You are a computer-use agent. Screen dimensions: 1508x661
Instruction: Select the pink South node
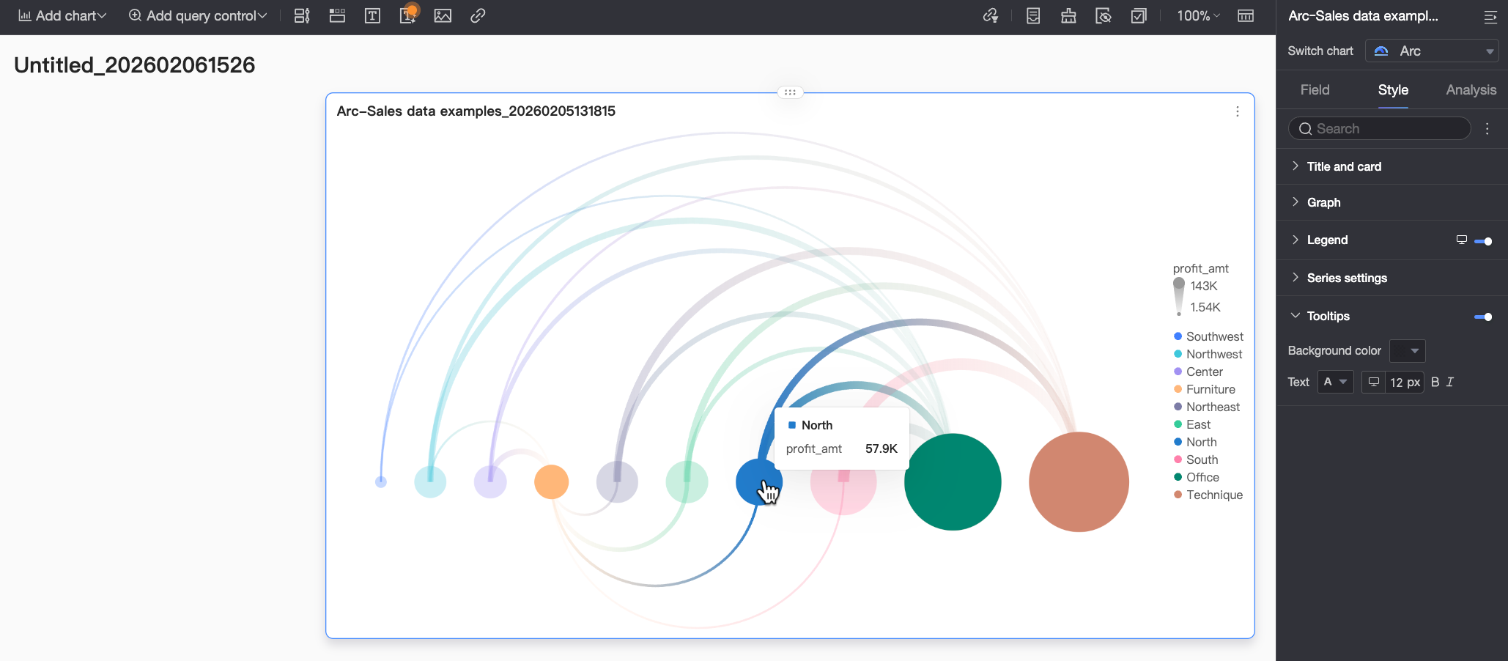(843, 481)
